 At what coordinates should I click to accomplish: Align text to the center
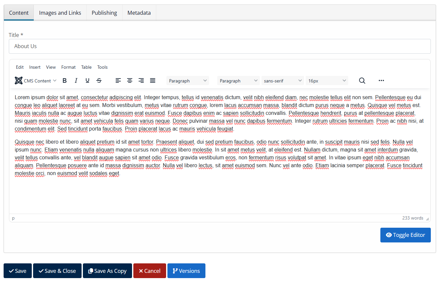129,80
